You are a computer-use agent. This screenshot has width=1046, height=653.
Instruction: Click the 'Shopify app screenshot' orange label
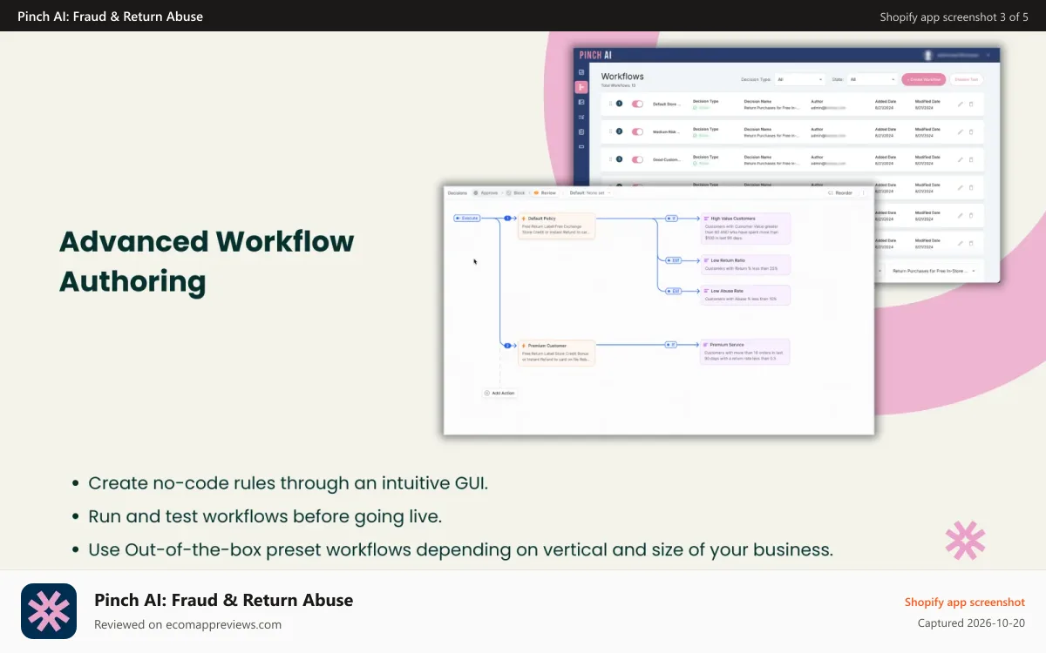coord(965,602)
